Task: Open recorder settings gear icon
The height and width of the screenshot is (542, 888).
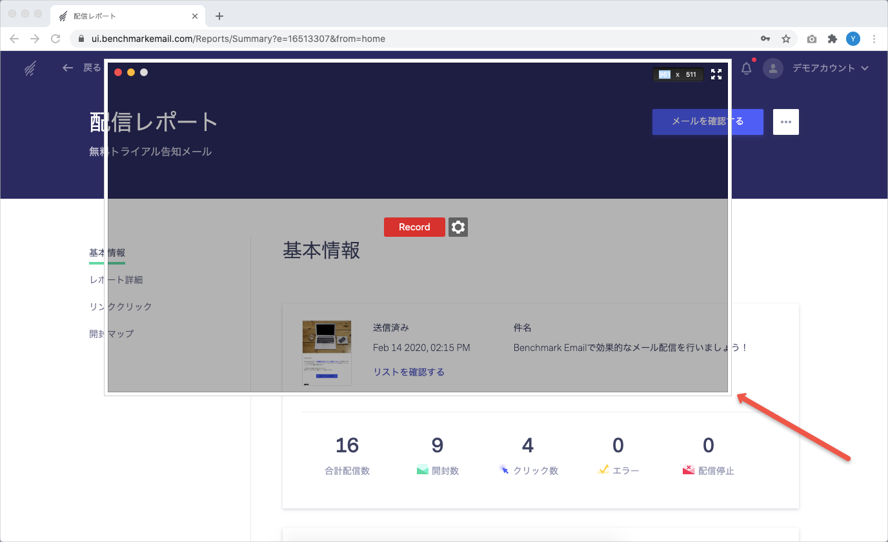Action: pyautogui.click(x=458, y=227)
